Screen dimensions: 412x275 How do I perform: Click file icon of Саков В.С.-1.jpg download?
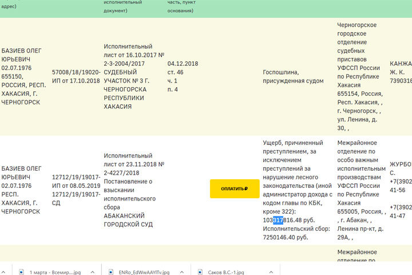point(200,272)
